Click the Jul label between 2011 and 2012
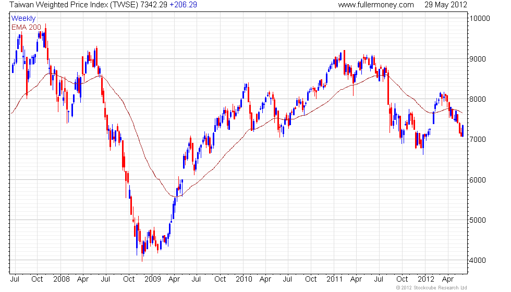 pyautogui.click(x=379, y=279)
